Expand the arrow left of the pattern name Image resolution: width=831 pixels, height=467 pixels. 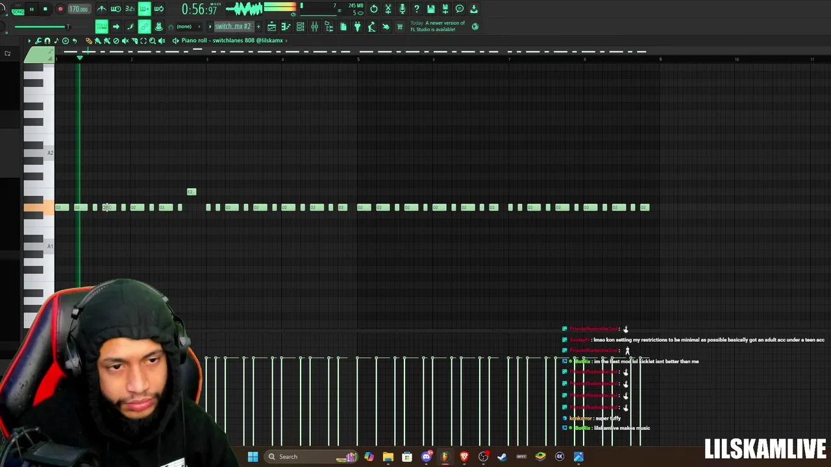pyautogui.click(x=210, y=27)
